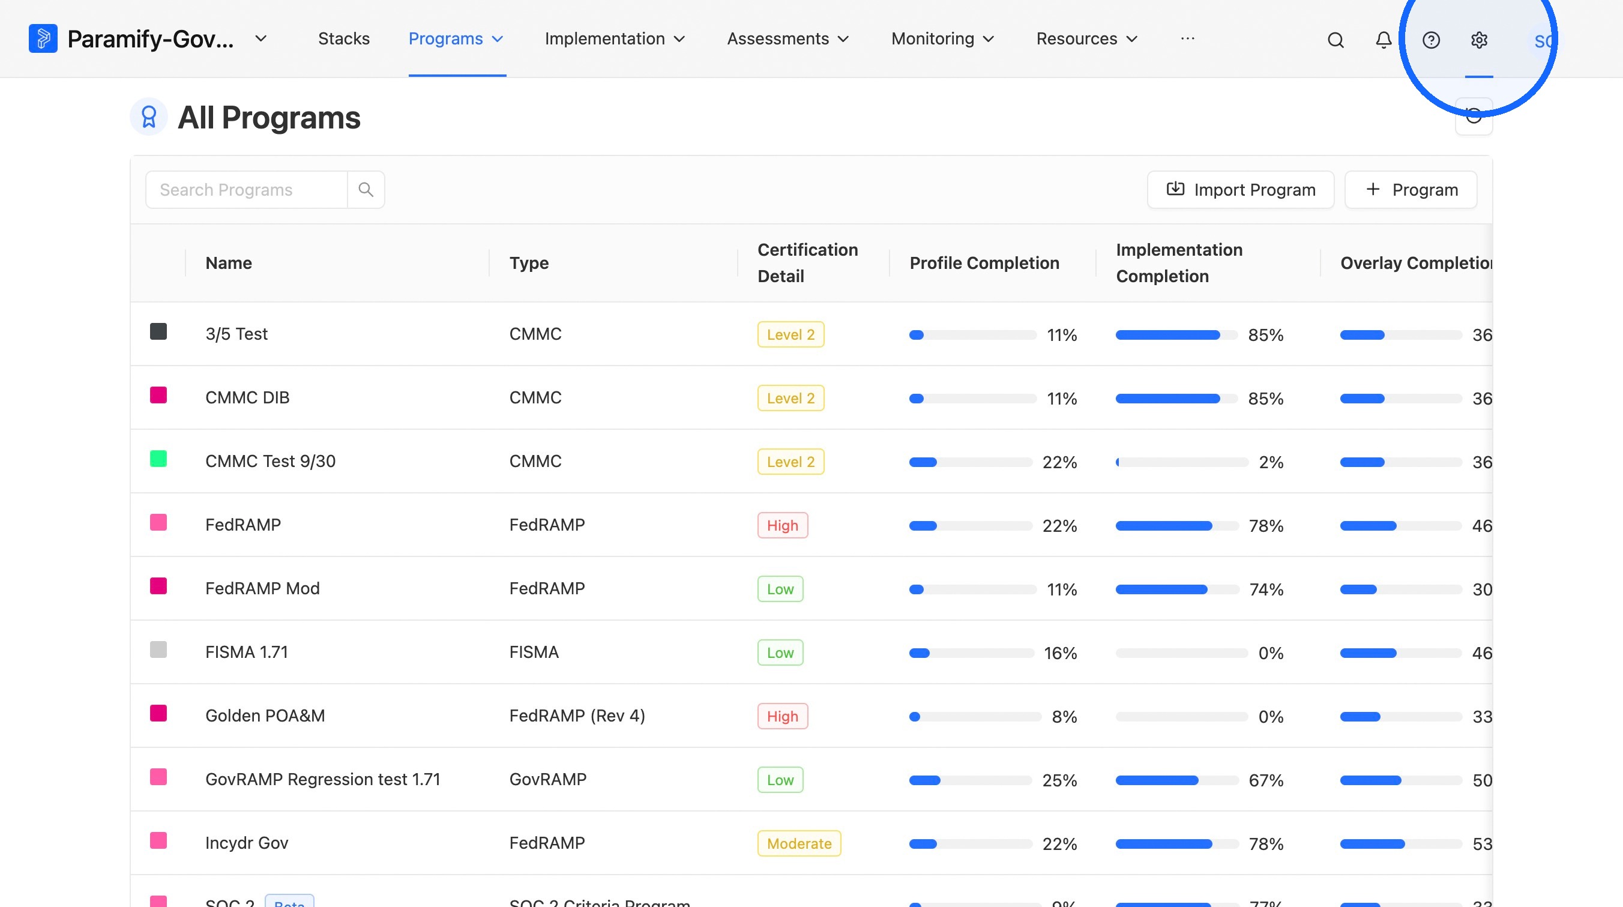The image size is (1623, 907).
Task: Go to the Stacks tab
Action: [x=344, y=39]
